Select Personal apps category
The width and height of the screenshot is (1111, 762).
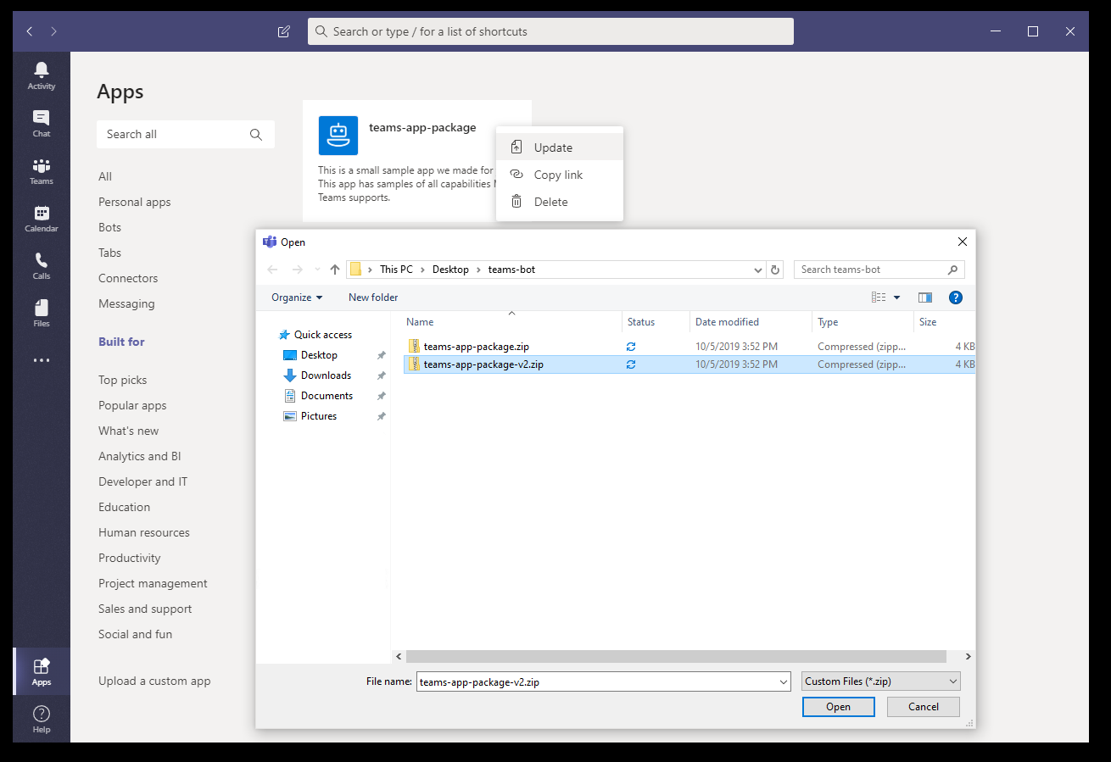[x=134, y=202]
